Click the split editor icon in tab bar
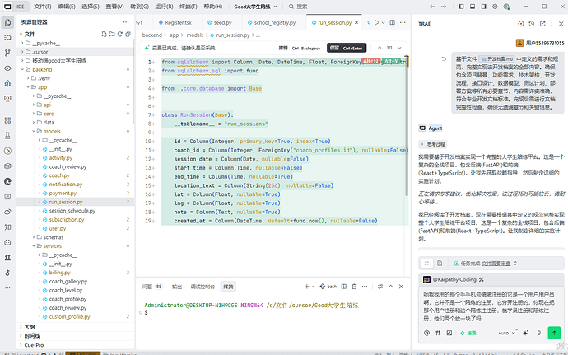568x355 pixels. tap(393, 22)
